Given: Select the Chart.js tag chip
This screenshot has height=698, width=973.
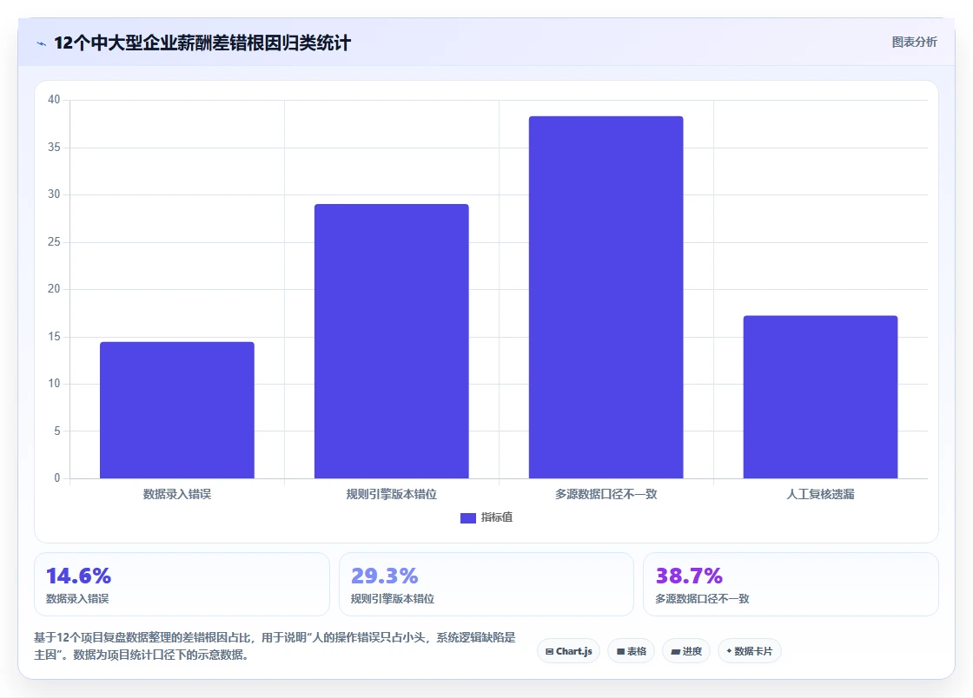Looking at the screenshot, I should click(x=568, y=651).
